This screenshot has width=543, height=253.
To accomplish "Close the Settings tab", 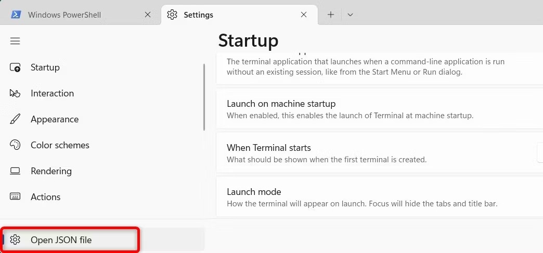I will [304, 15].
